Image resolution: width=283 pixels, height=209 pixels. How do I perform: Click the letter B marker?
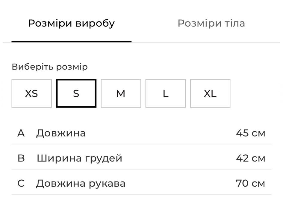(21, 158)
